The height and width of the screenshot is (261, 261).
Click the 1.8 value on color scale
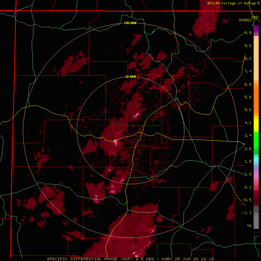point(248,162)
